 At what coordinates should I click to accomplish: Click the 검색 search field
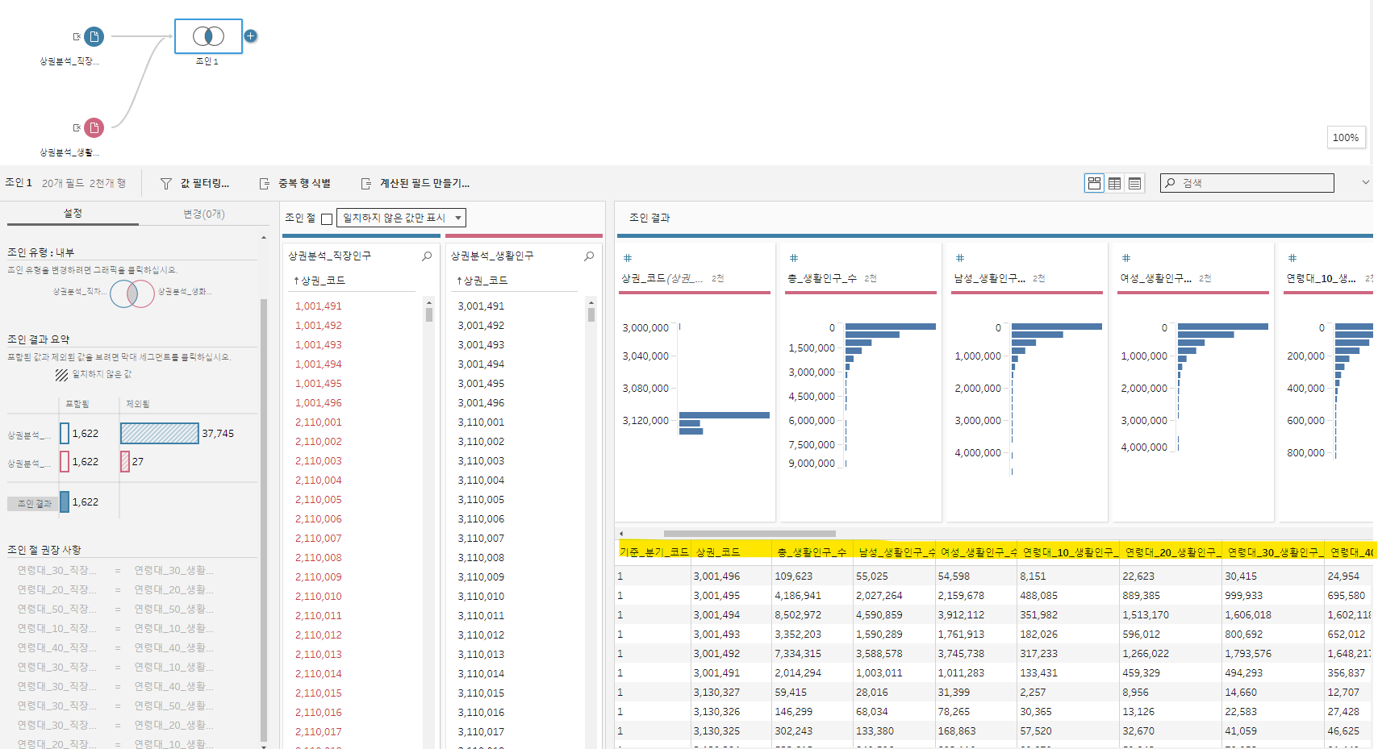pos(1246,183)
